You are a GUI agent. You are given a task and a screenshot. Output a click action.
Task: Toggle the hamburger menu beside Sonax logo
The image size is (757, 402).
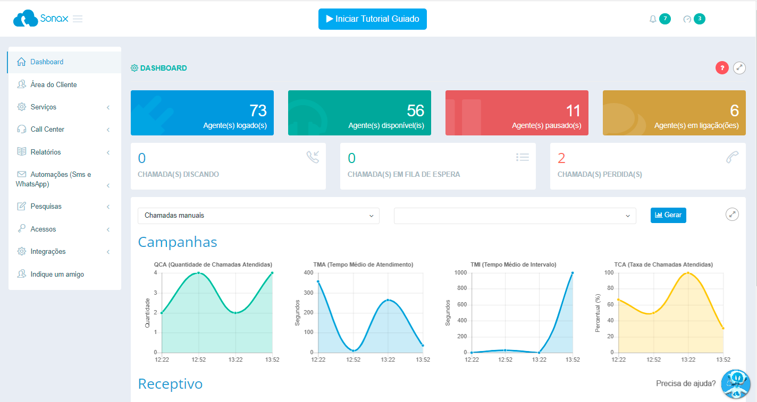pos(78,19)
